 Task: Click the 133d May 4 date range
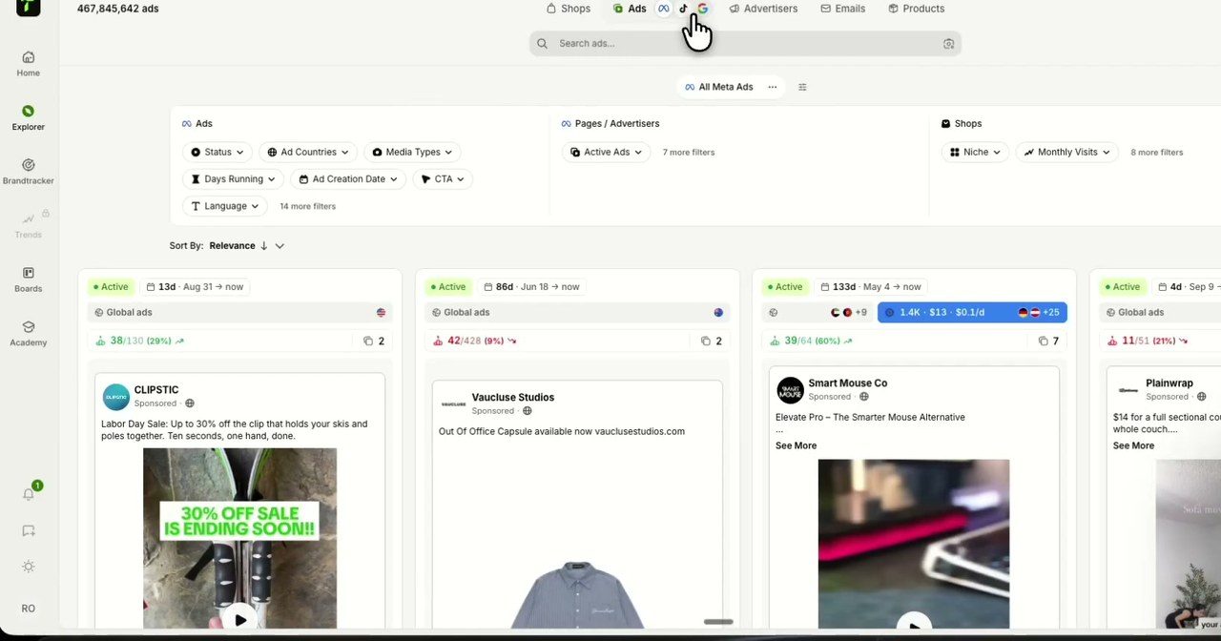click(x=870, y=287)
